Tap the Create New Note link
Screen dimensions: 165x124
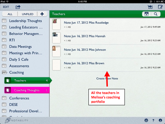(x=107, y=78)
